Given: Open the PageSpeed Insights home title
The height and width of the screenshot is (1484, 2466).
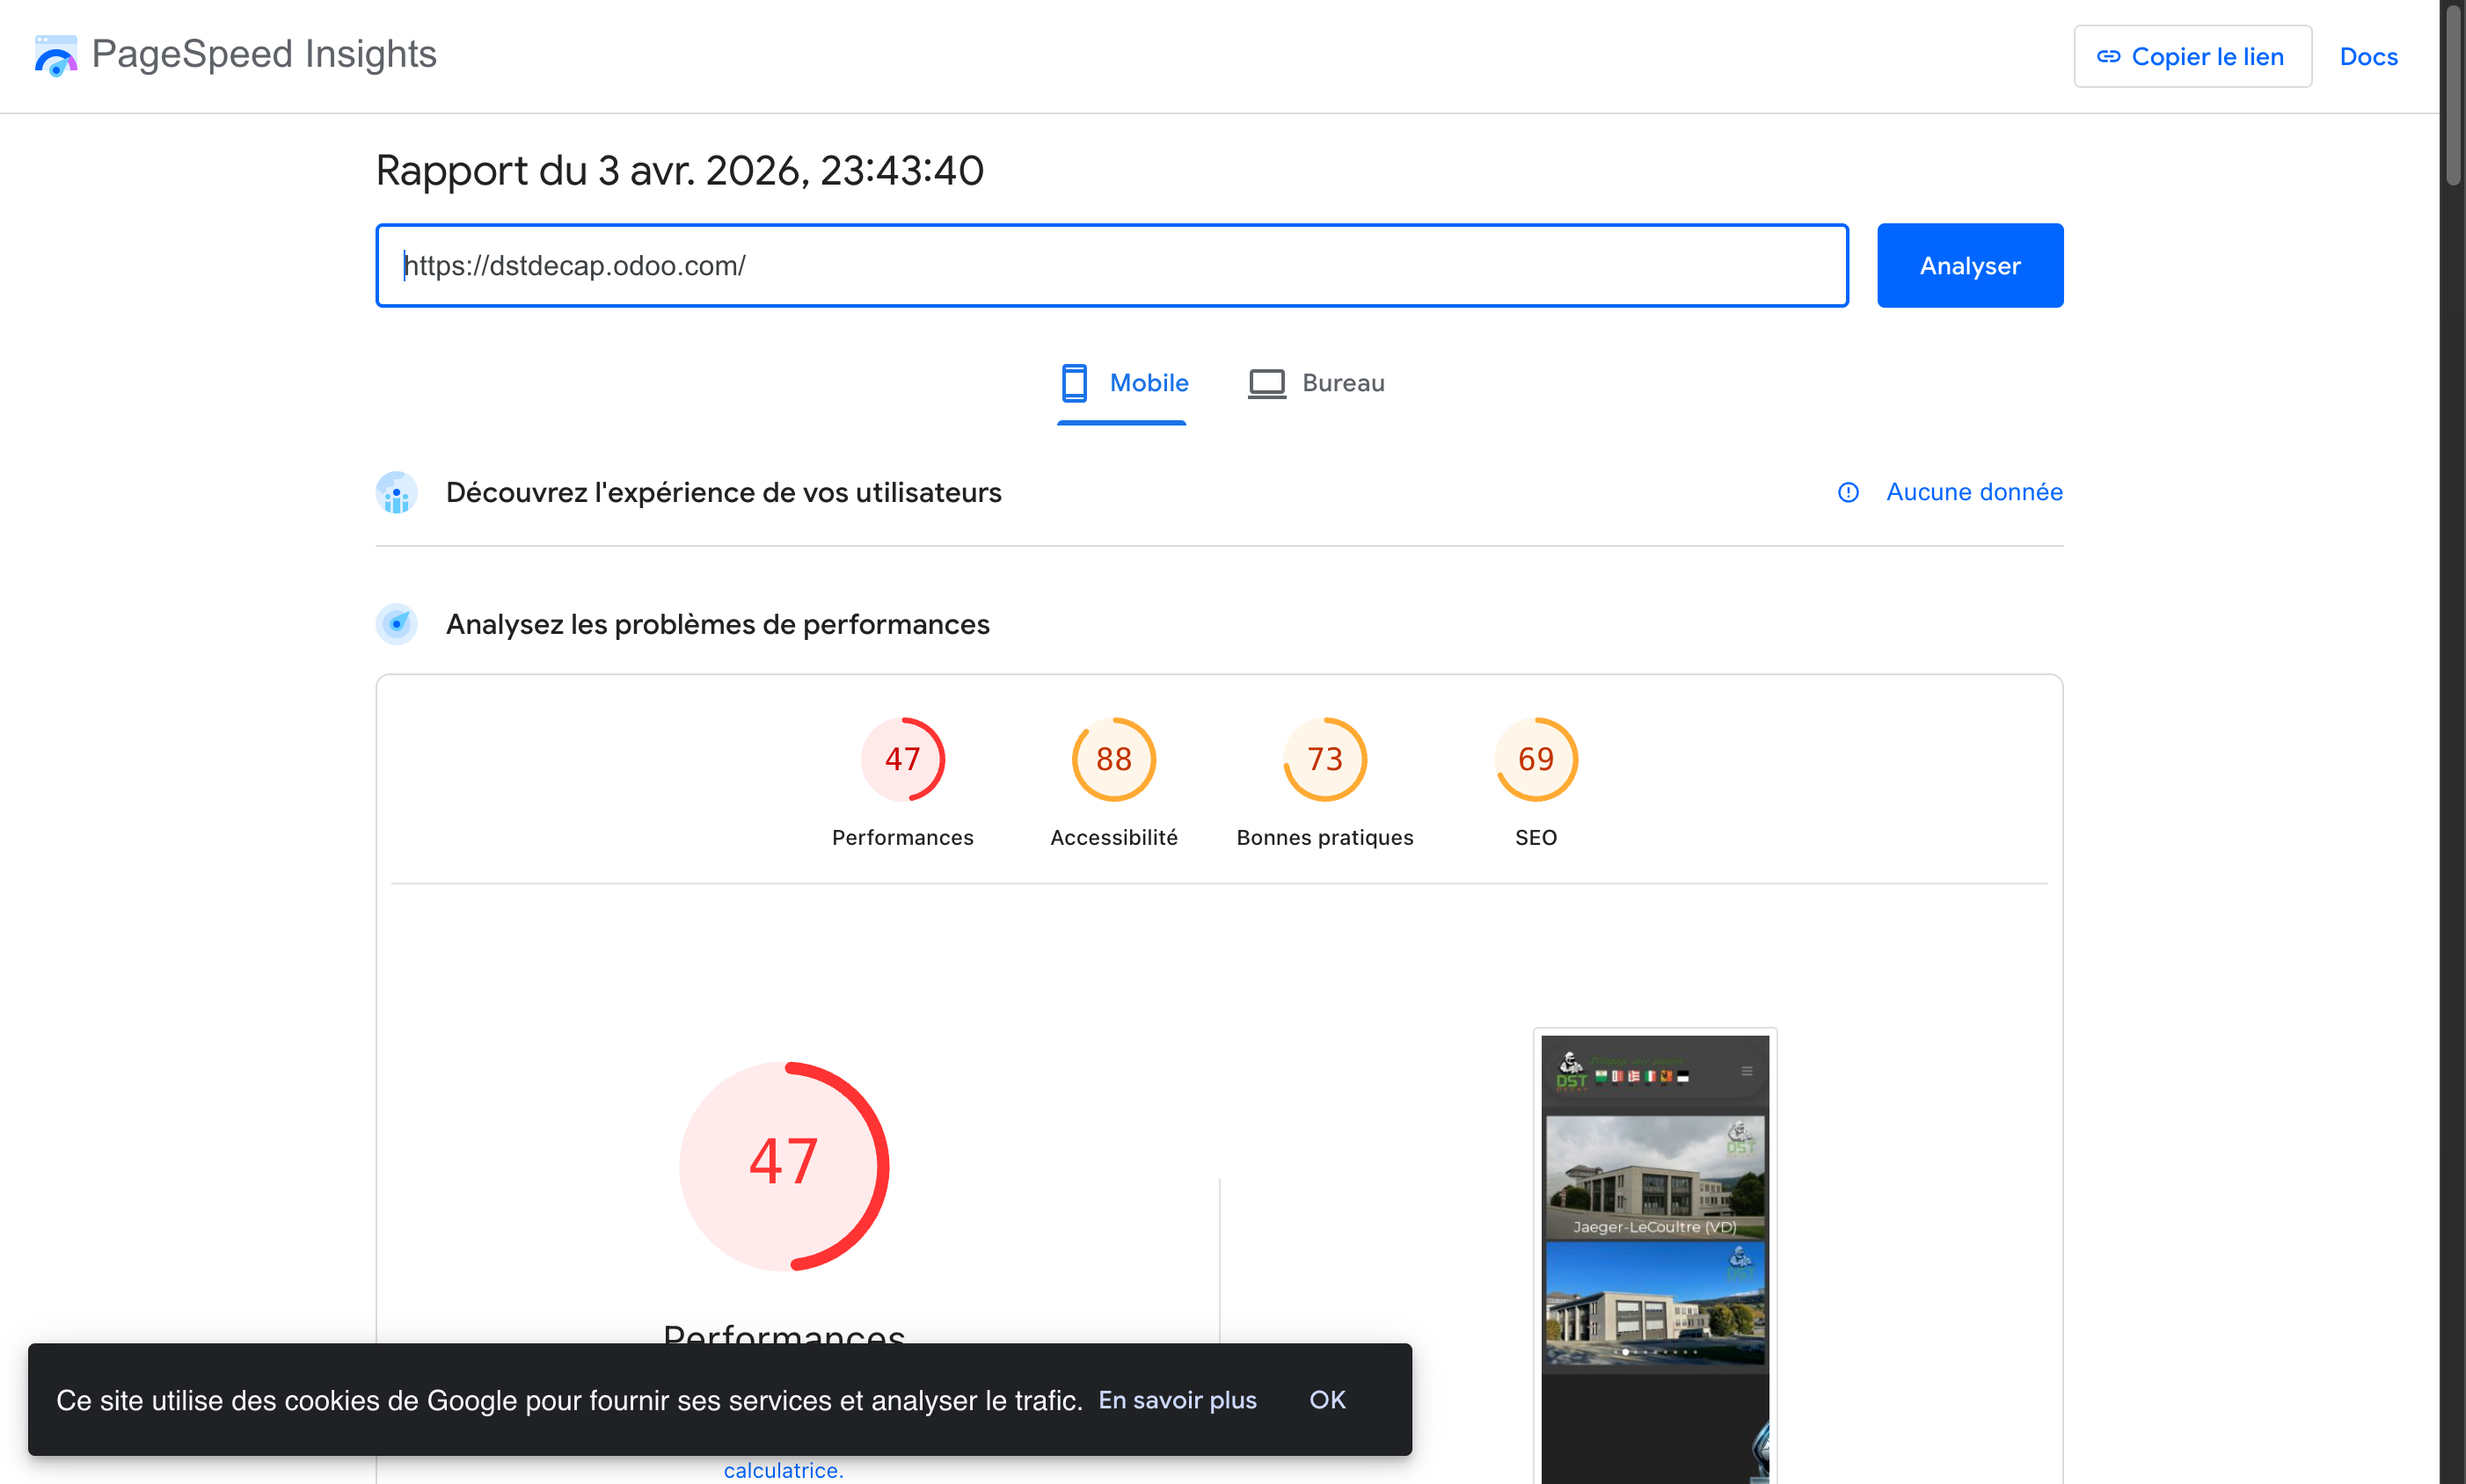Looking at the screenshot, I should (264, 54).
